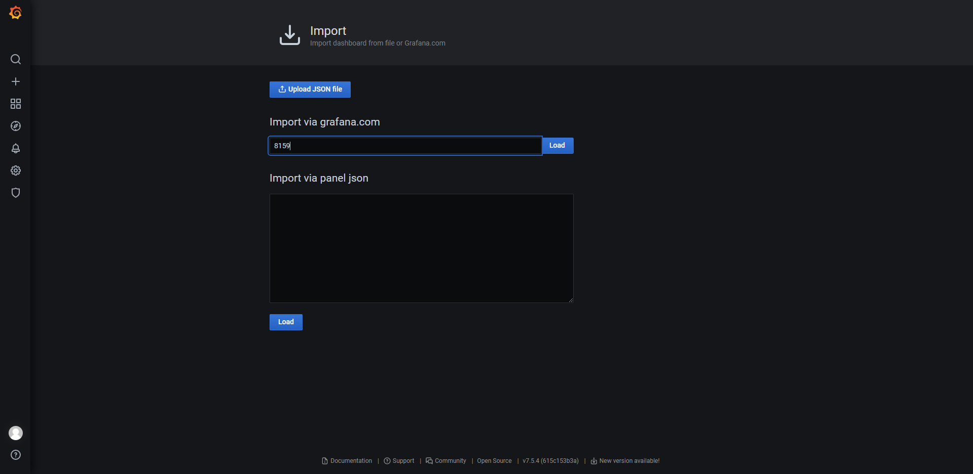973x474 pixels.
Task: Click inside the panel json text area
Action: tap(422, 248)
